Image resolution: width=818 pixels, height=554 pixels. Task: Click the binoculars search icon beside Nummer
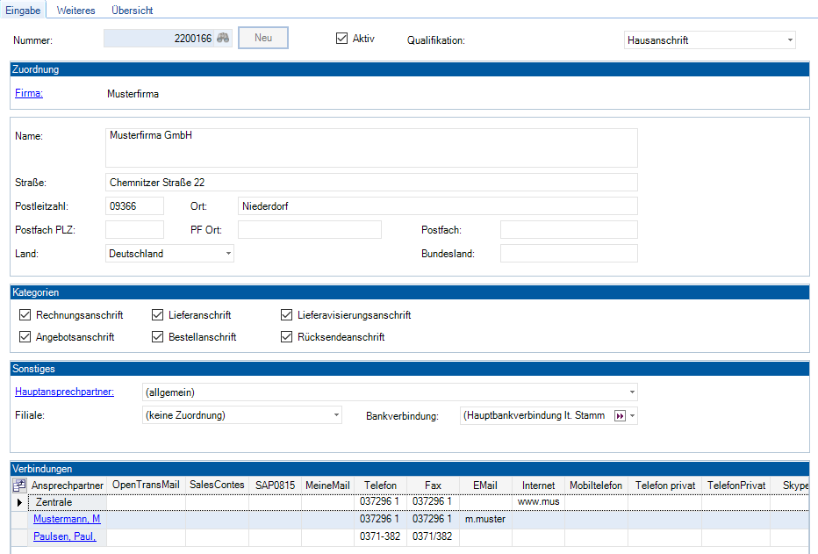223,39
